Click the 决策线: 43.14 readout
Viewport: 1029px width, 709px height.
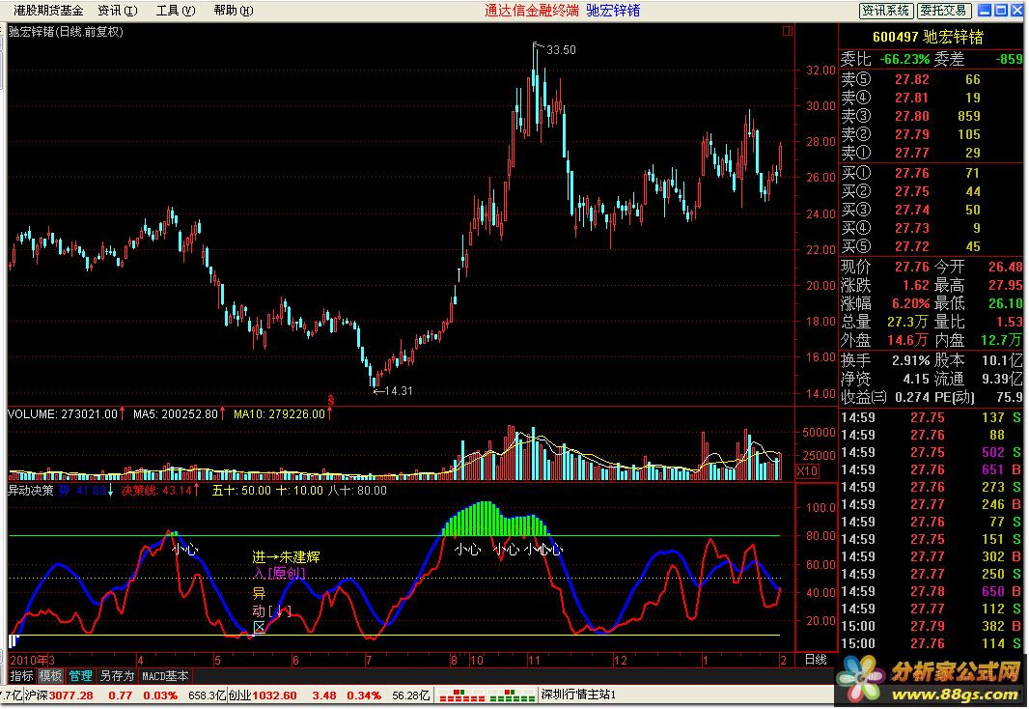coord(156,491)
